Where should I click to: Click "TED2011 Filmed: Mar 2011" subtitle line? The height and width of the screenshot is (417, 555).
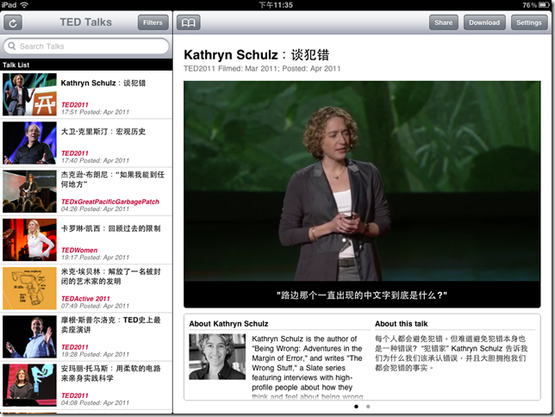tap(262, 69)
